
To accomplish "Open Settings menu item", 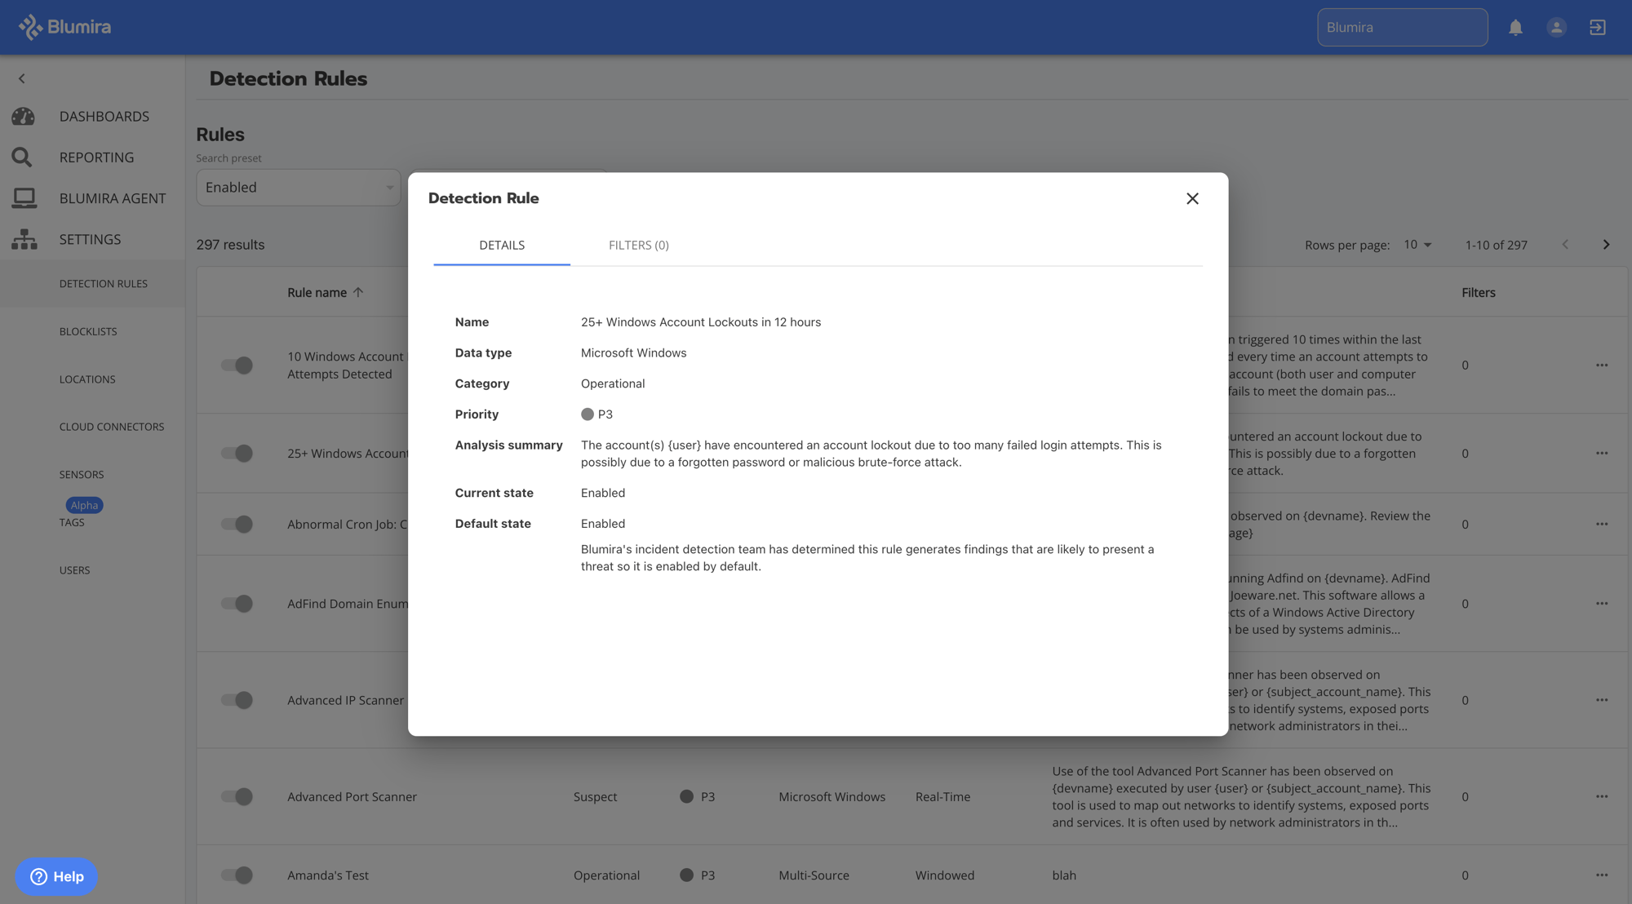I will click(x=90, y=239).
